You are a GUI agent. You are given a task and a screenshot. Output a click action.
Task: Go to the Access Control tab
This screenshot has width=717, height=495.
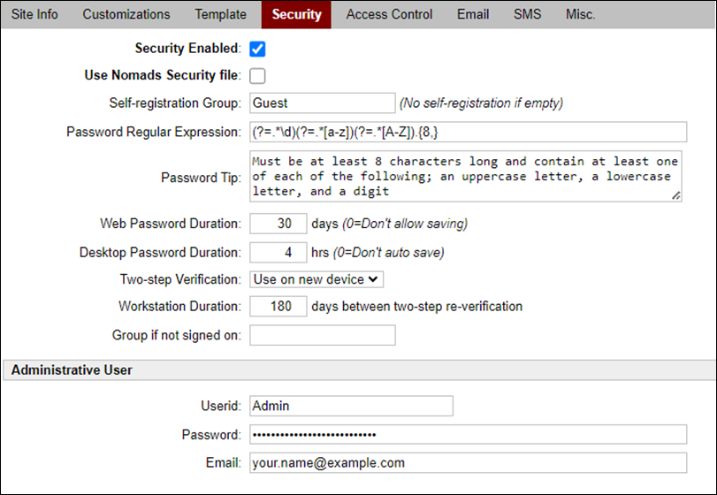coord(389,14)
